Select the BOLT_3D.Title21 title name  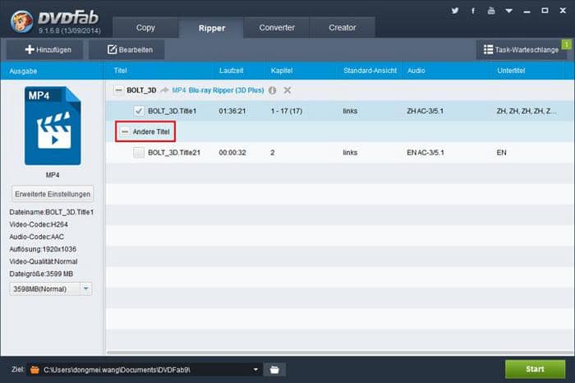[174, 153]
